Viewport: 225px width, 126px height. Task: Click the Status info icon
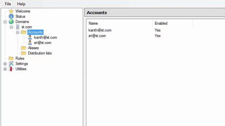11,16
